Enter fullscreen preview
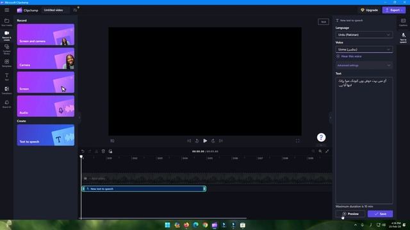Screen dimensions: 410x230 pos(297,141)
